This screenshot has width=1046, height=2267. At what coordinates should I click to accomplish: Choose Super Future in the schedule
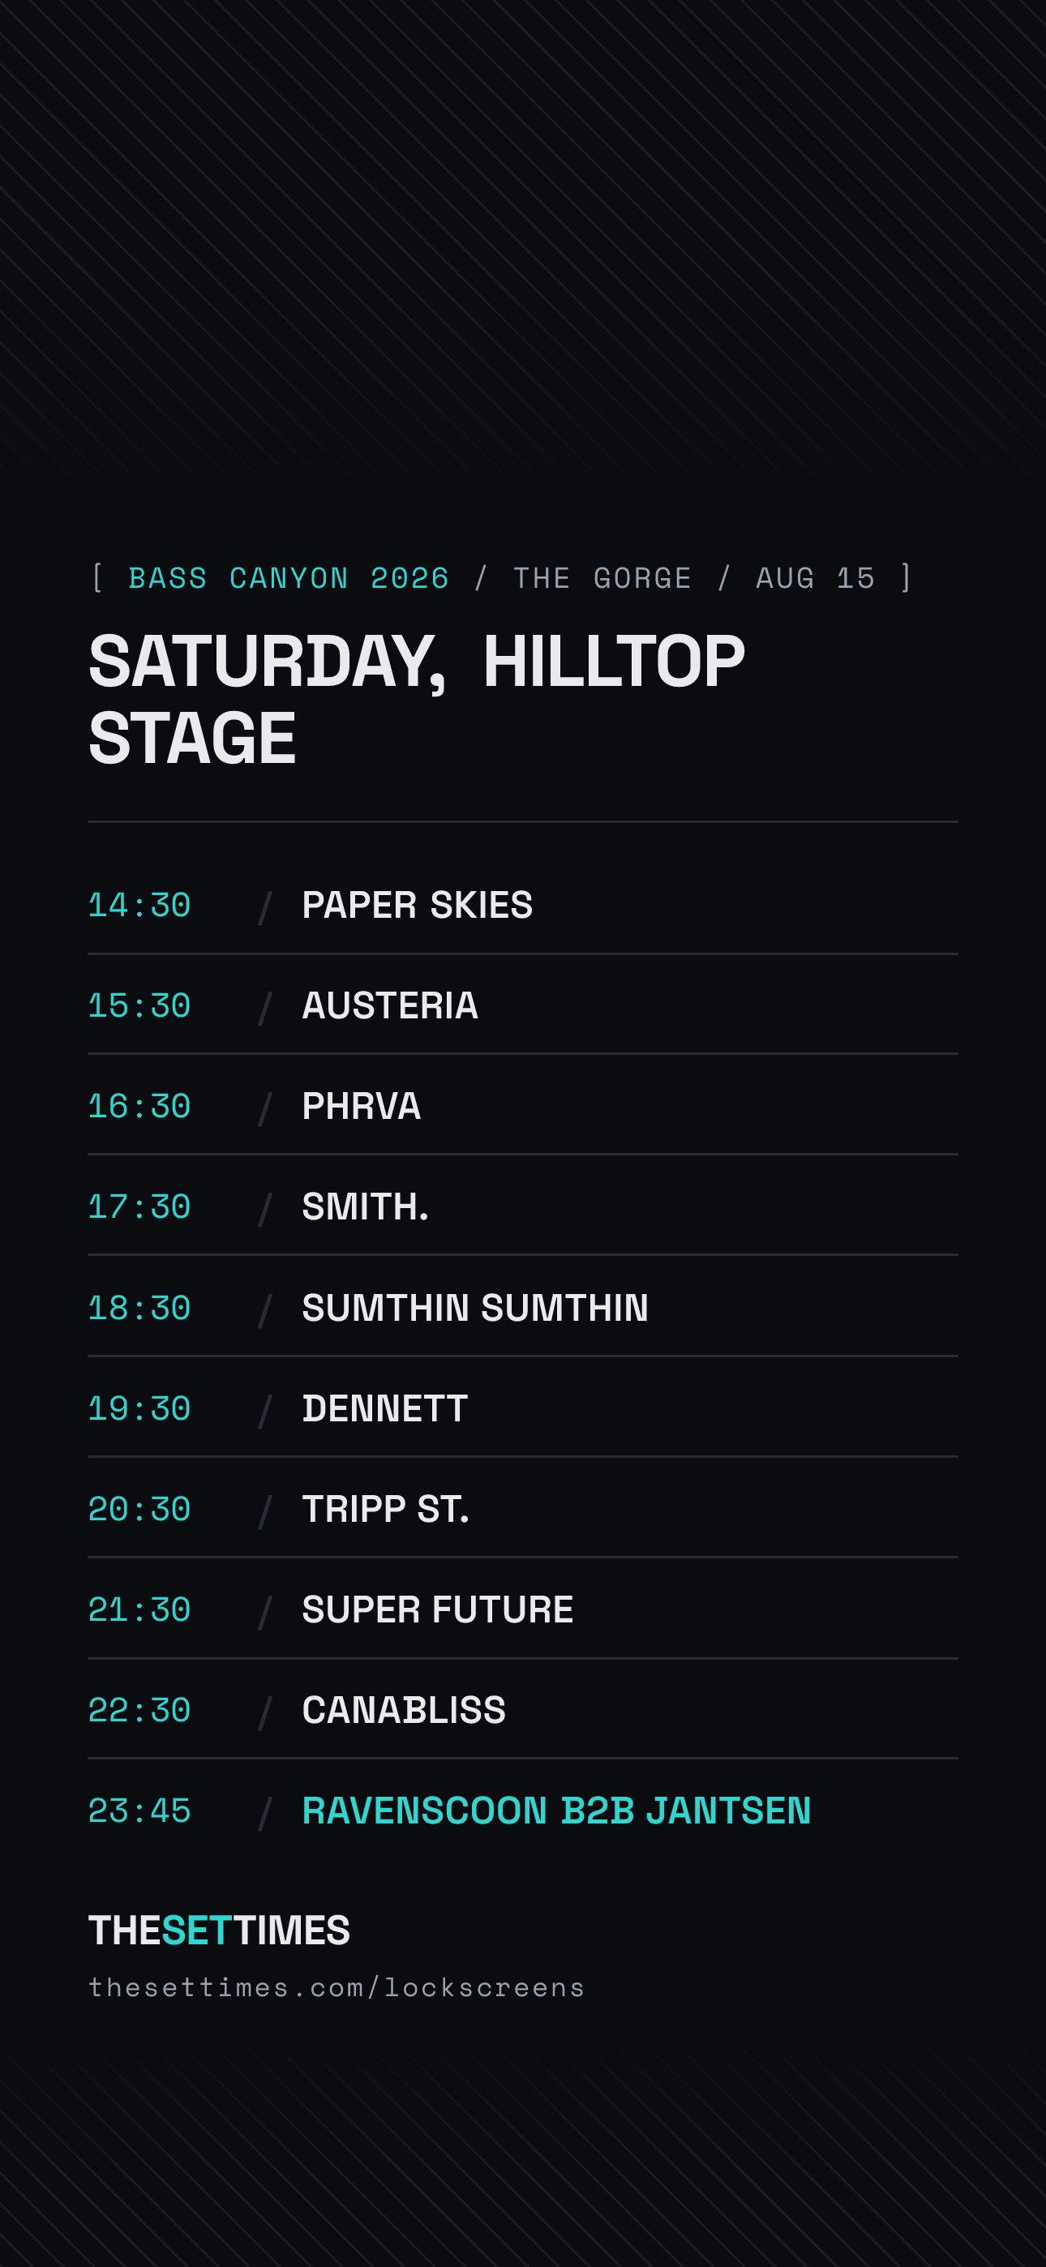click(x=438, y=1609)
